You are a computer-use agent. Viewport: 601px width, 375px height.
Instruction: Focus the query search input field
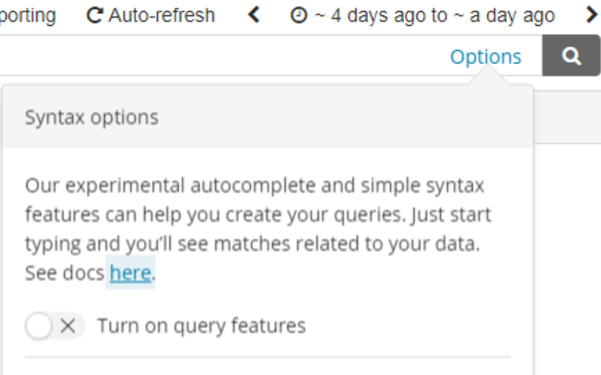(221, 57)
